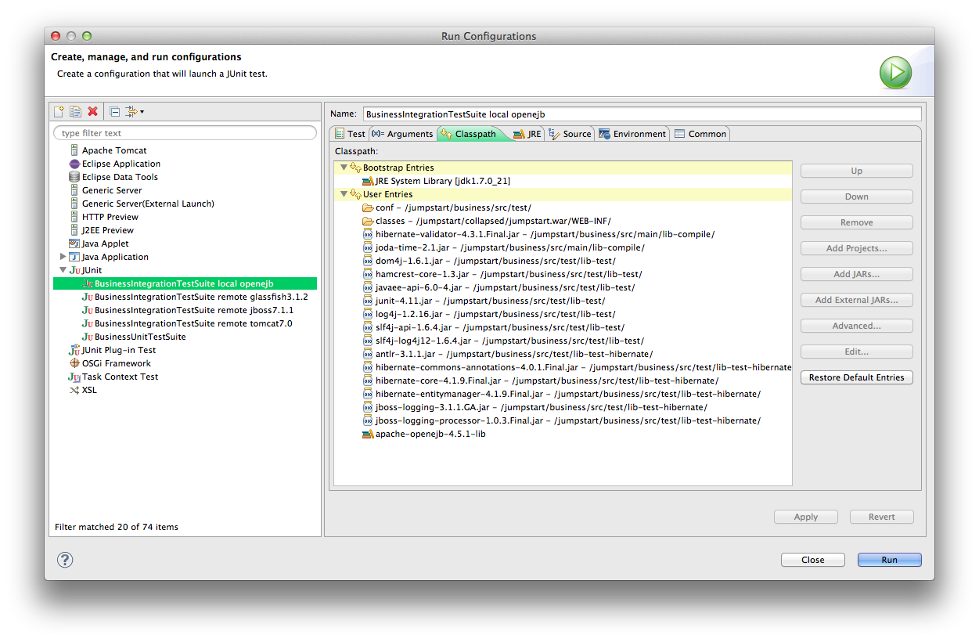Switch to the Source tab
Image resolution: width=979 pixels, height=642 pixels.
[570, 134]
